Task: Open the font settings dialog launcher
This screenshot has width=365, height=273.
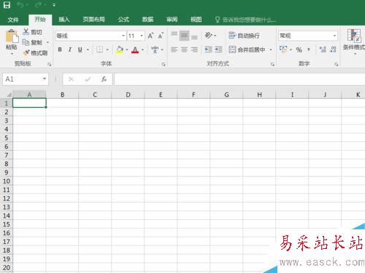Action: [164, 64]
